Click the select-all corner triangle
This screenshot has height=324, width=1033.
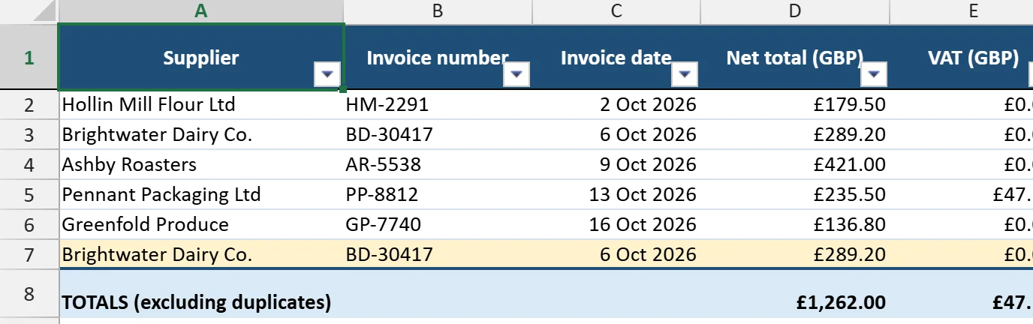[x=44, y=12]
